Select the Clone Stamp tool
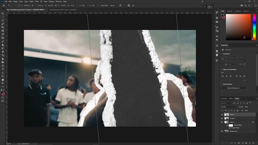The width and height of the screenshot is (258, 145). point(3,45)
